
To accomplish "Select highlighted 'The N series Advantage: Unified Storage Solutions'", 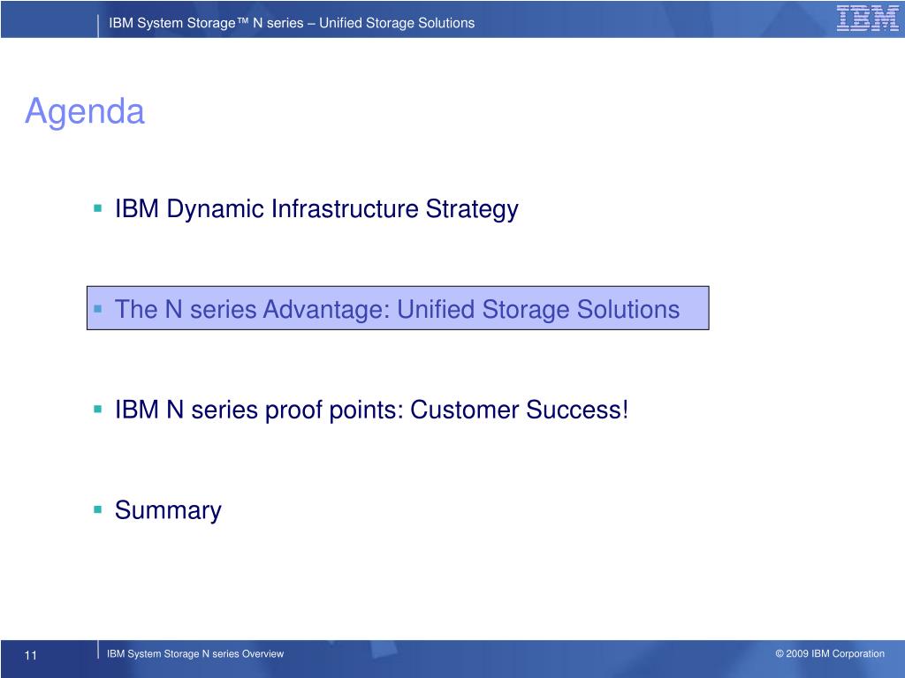I will point(398,308).
